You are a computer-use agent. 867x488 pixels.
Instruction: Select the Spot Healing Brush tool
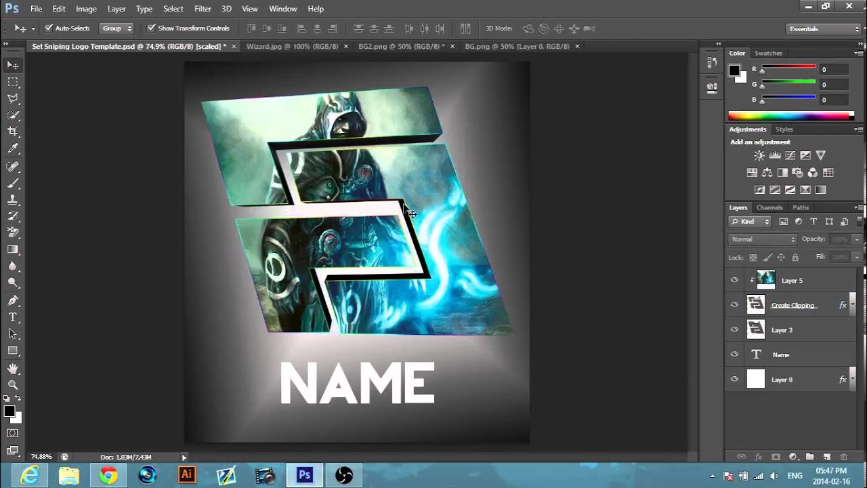click(x=13, y=167)
